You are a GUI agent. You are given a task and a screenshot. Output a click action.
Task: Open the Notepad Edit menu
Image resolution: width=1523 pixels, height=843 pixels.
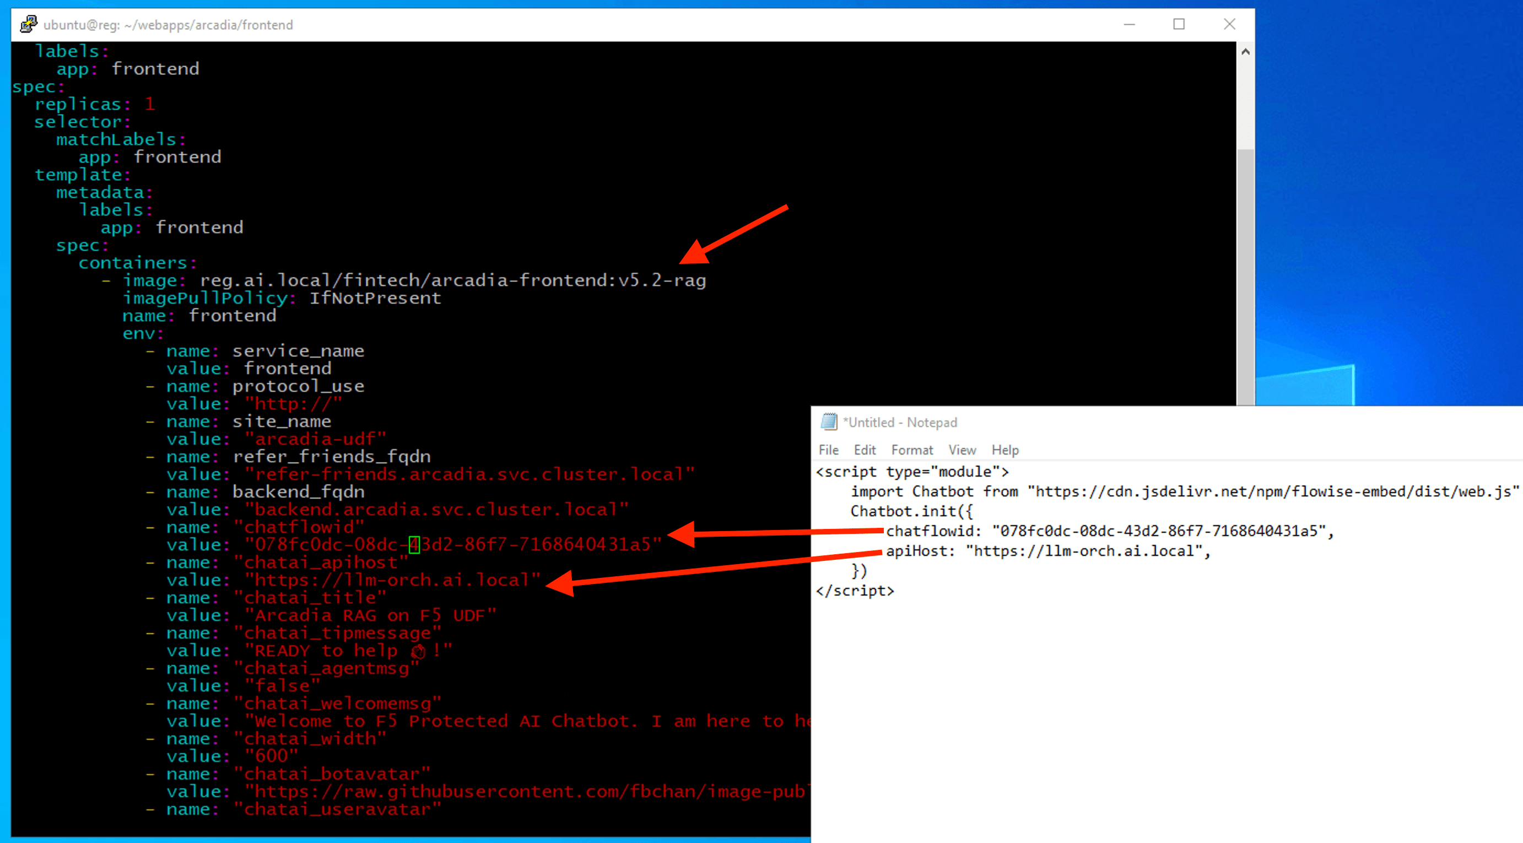tap(865, 450)
